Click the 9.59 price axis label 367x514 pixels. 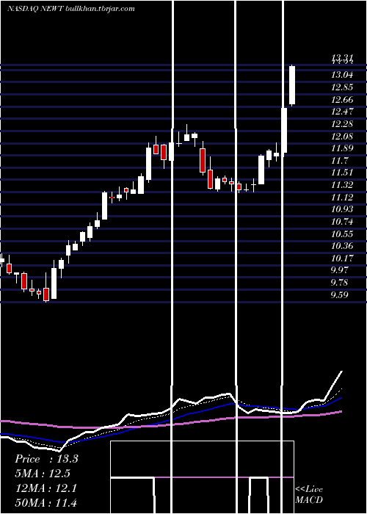point(339,295)
